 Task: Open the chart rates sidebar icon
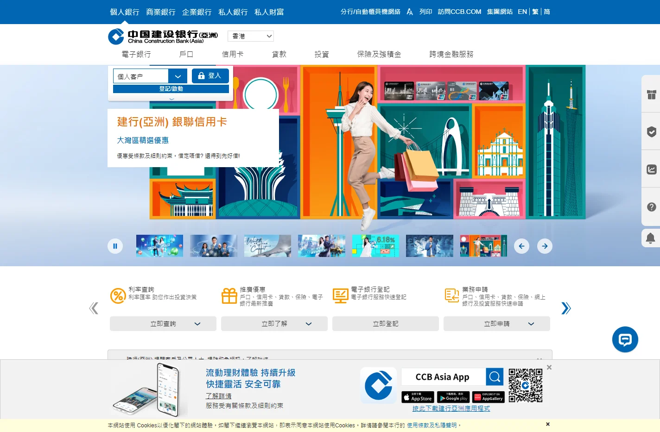pyautogui.click(x=651, y=169)
